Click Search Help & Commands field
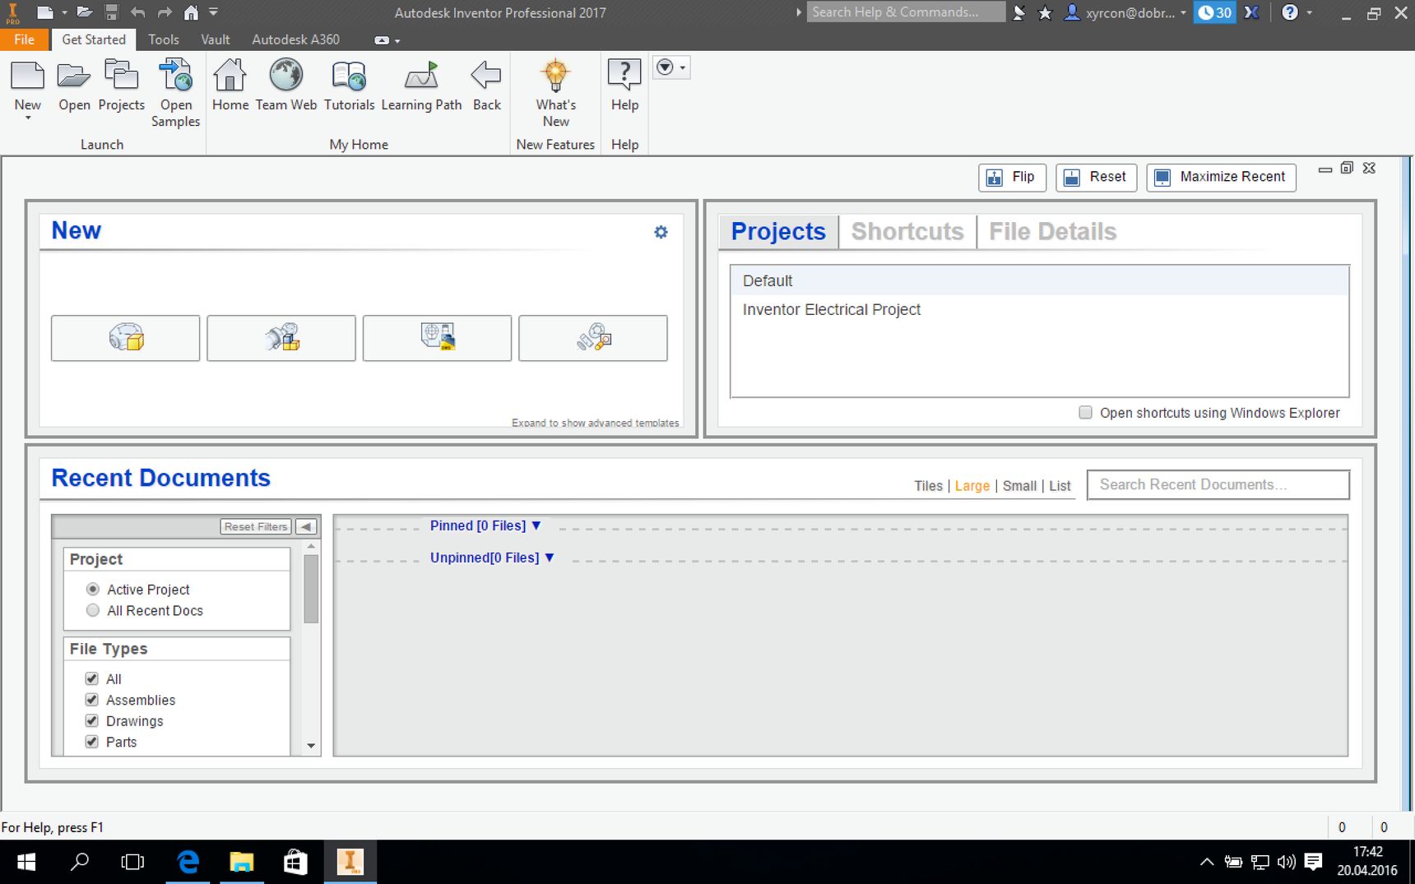 tap(906, 12)
